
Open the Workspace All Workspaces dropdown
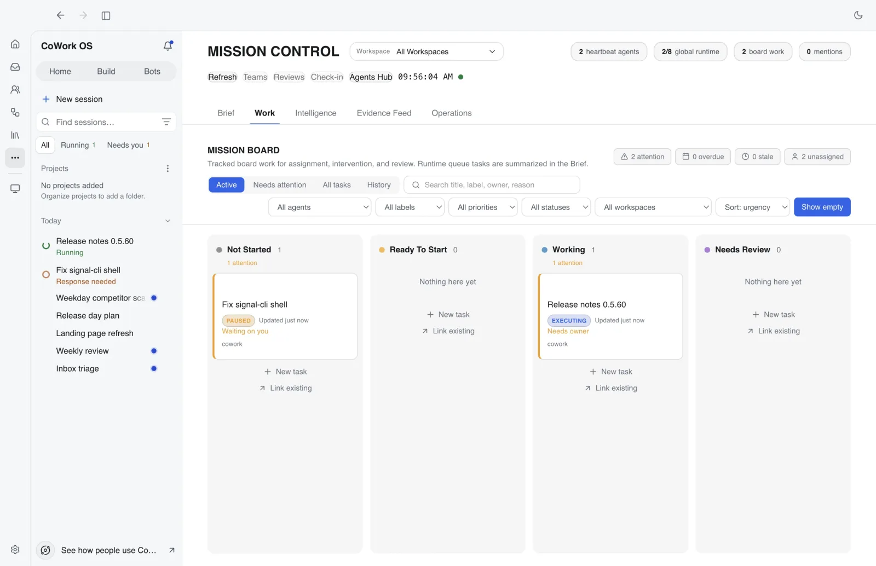pos(427,51)
